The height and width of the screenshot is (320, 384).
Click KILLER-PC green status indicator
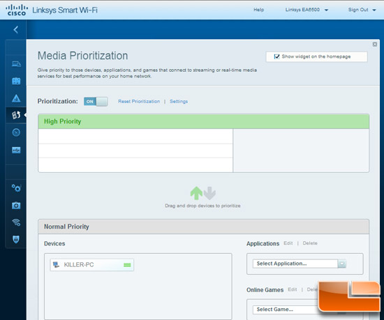click(127, 265)
